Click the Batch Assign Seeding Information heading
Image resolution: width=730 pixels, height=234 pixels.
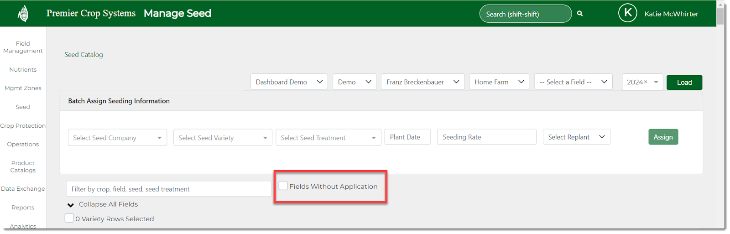click(x=119, y=101)
